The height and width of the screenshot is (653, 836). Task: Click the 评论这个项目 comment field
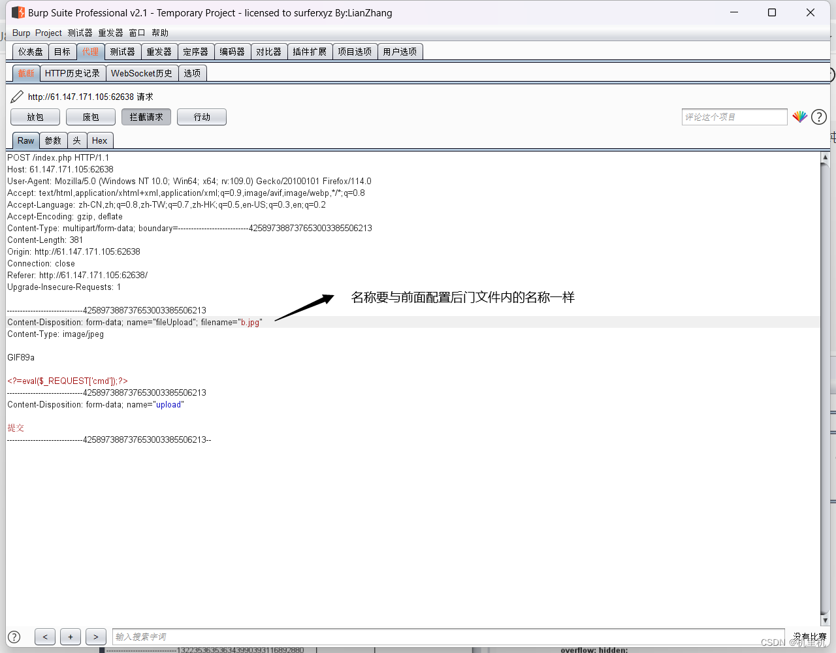coord(734,117)
